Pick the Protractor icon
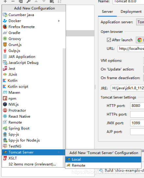This screenshot has height=178, width=144. [5, 110]
